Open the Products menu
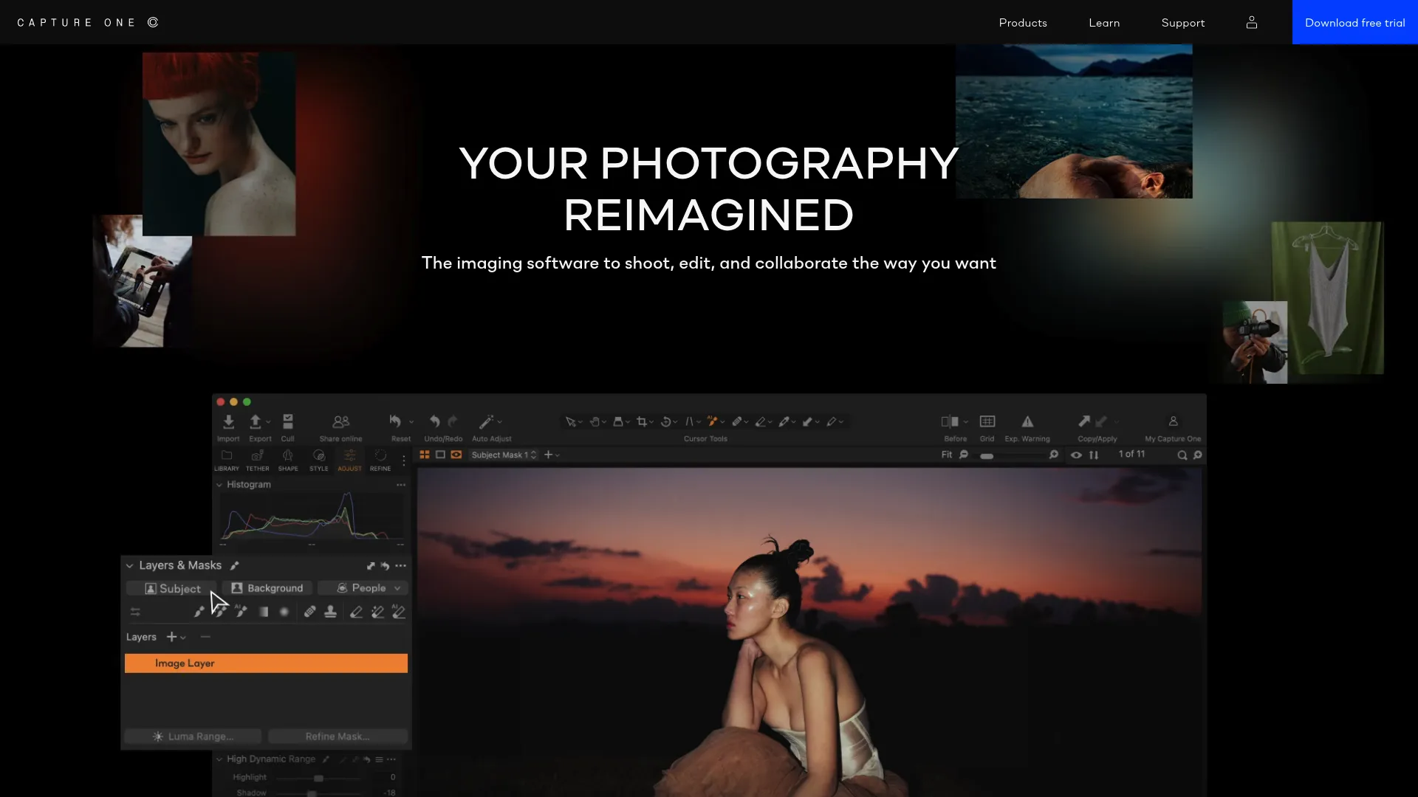Image resolution: width=1418 pixels, height=797 pixels. [1023, 23]
